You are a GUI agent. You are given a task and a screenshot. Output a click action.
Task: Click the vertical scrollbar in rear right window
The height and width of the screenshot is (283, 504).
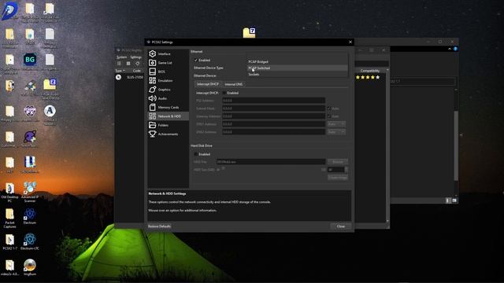coord(456,145)
